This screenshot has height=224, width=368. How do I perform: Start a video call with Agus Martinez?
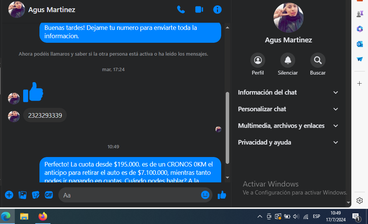tap(199, 9)
